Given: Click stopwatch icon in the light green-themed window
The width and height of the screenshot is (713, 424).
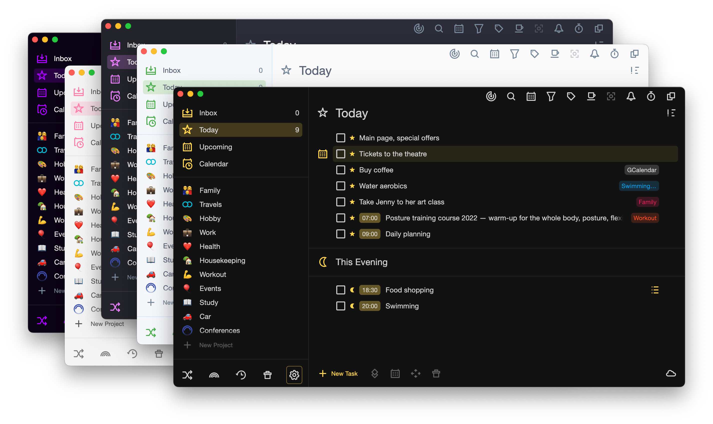Looking at the screenshot, I should [614, 54].
